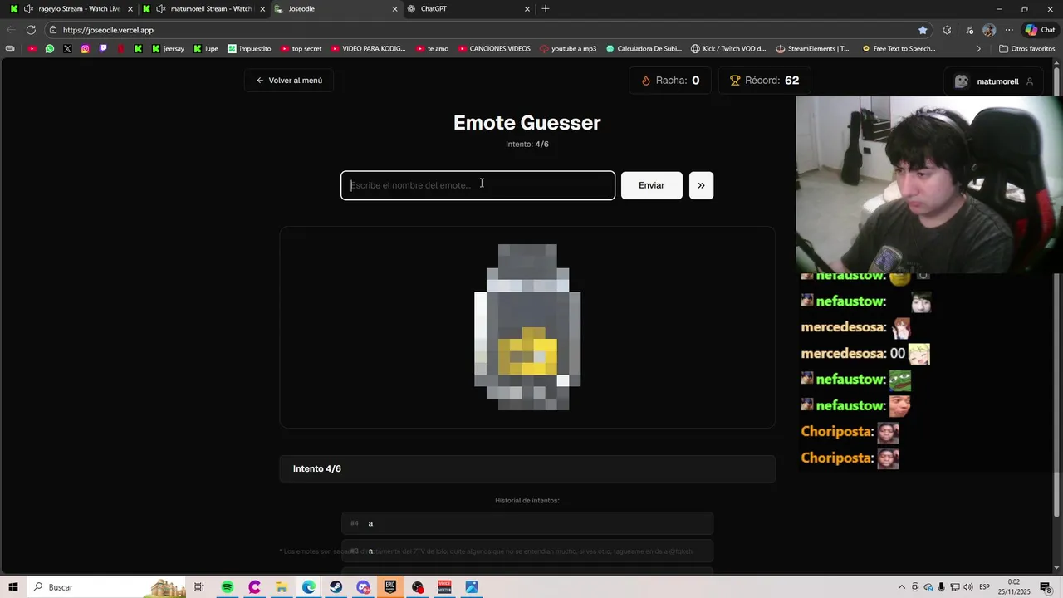Open the Windows Start menu
Image resolution: width=1063 pixels, height=598 pixels.
13,587
